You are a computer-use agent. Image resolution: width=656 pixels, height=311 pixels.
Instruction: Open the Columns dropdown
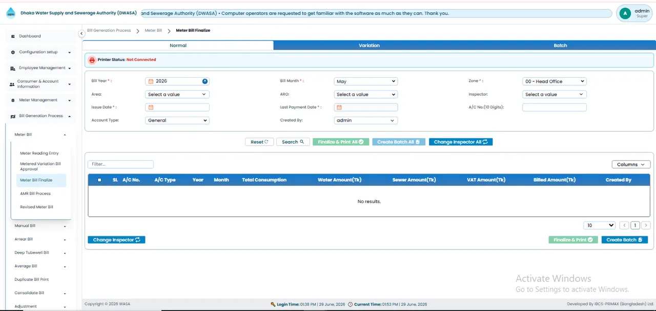pyautogui.click(x=631, y=165)
